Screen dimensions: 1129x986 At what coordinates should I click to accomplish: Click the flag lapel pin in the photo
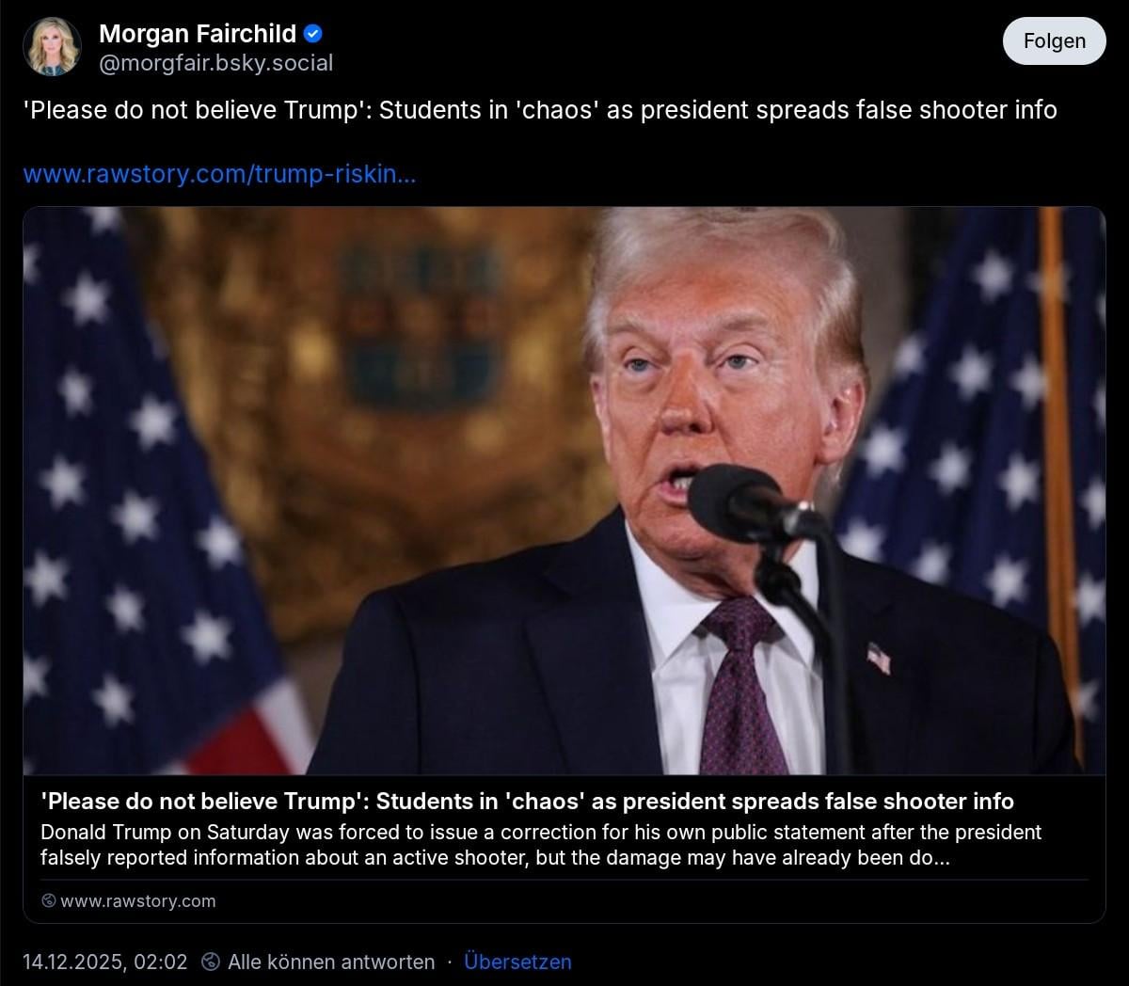(x=878, y=657)
